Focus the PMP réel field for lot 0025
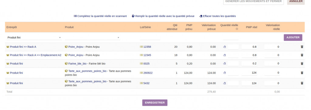 tap(249, 64)
